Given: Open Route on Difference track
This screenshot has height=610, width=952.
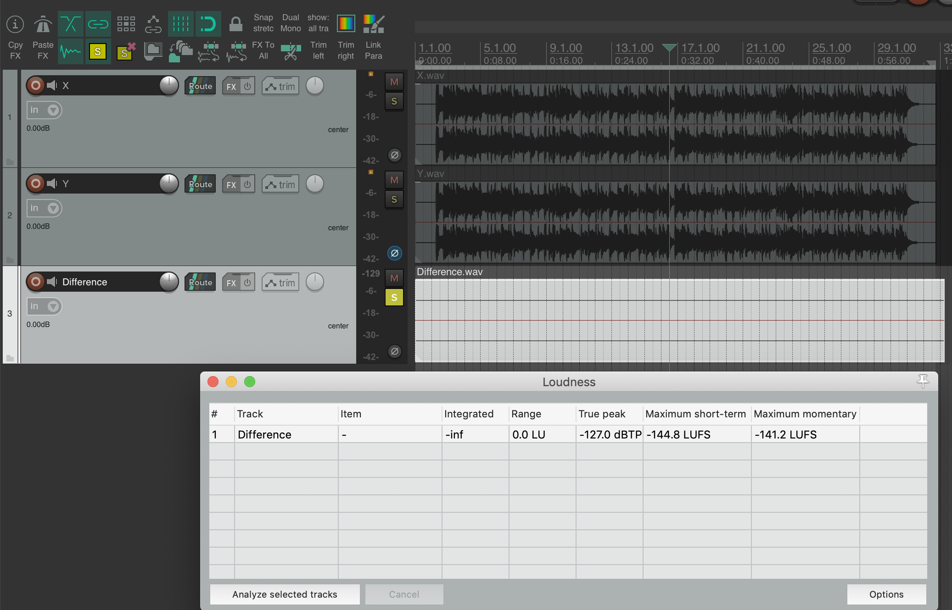Looking at the screenshot, I should tap(200, 283).
